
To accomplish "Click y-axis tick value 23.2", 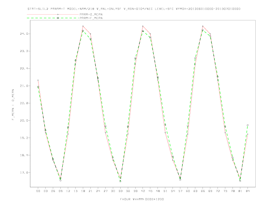I will point(24,51).
